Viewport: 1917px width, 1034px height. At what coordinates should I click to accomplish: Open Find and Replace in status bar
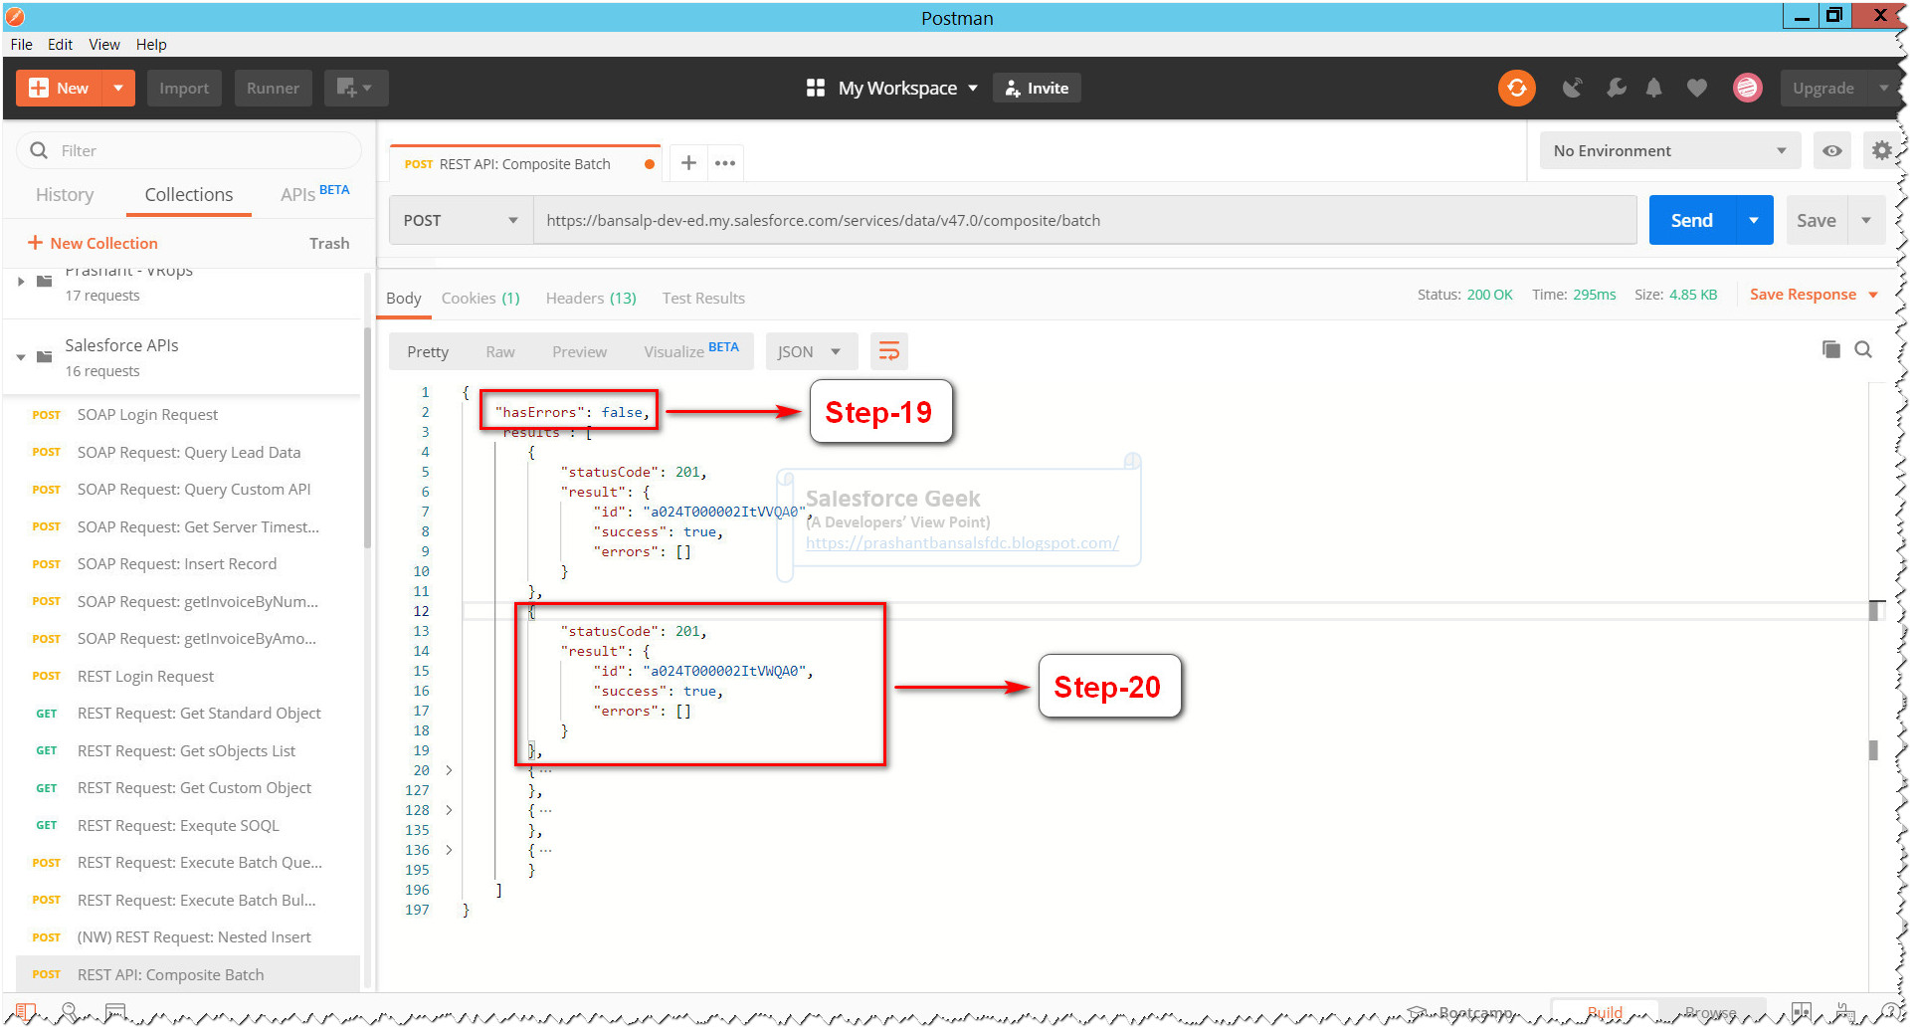(69, 1011)
